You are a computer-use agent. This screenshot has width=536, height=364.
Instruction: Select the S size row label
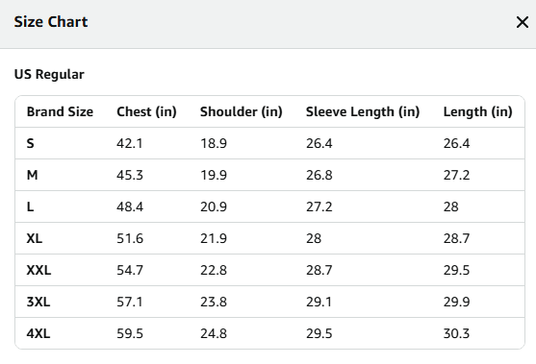[x=31, y=143]
